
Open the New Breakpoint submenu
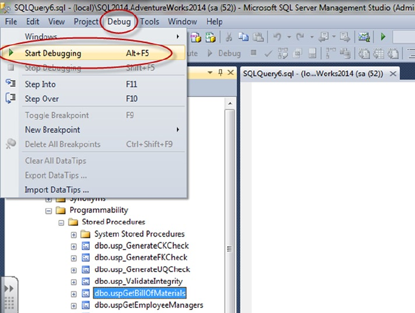click(94, 130)
